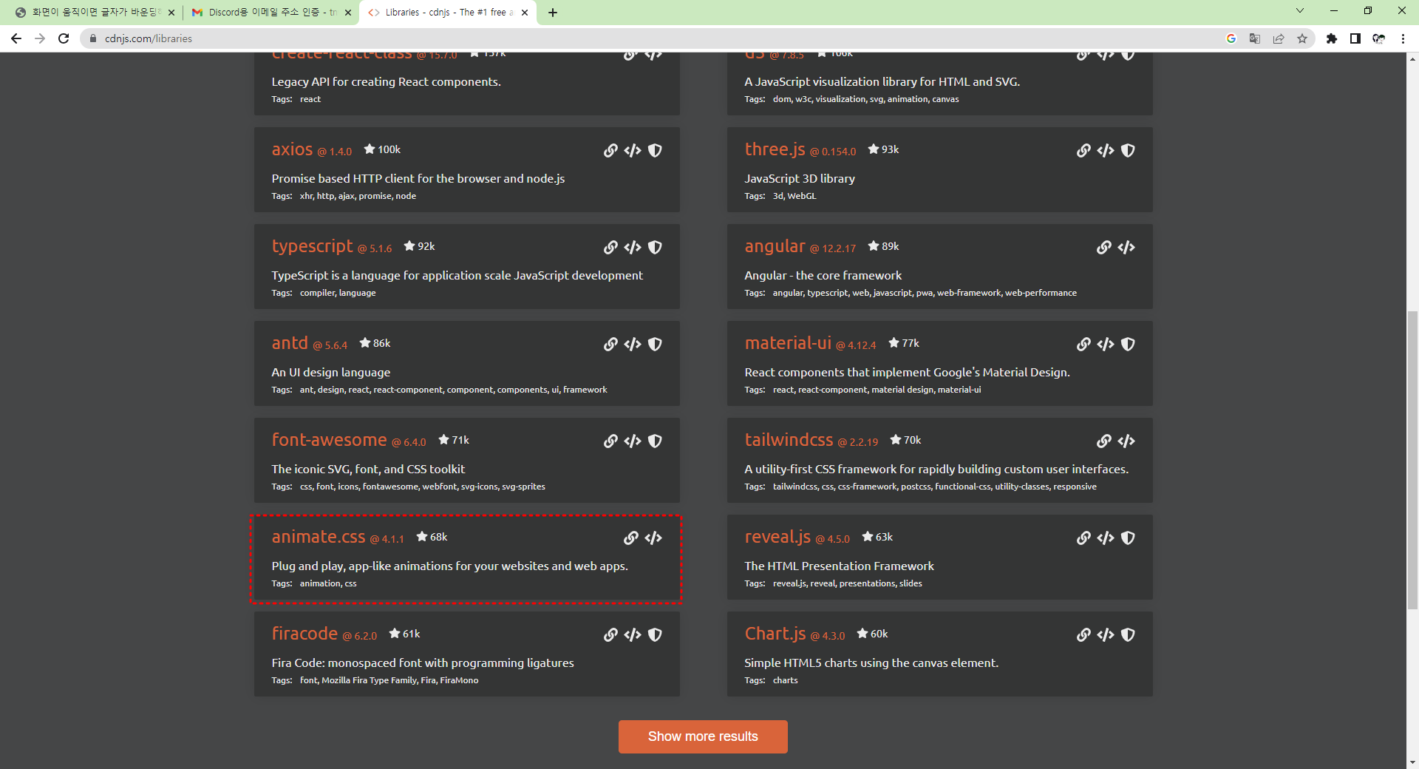Copy URL link icon for typescript
Viewport: 1419px width, 769px height.
[x=610, y=248]
